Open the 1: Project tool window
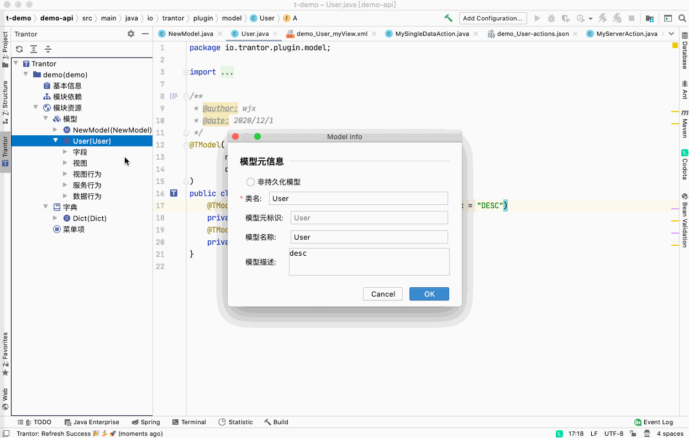The height and width of the screenshot is (438, 689). (5, 50)
